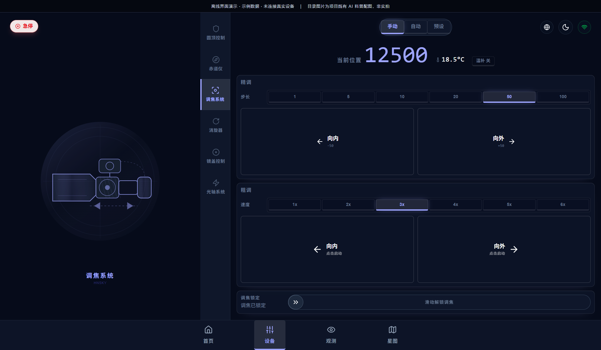Screen dimensions: 601x350
Task: Click the green Wi-Fi connection icon
Action: pos(584,27)
